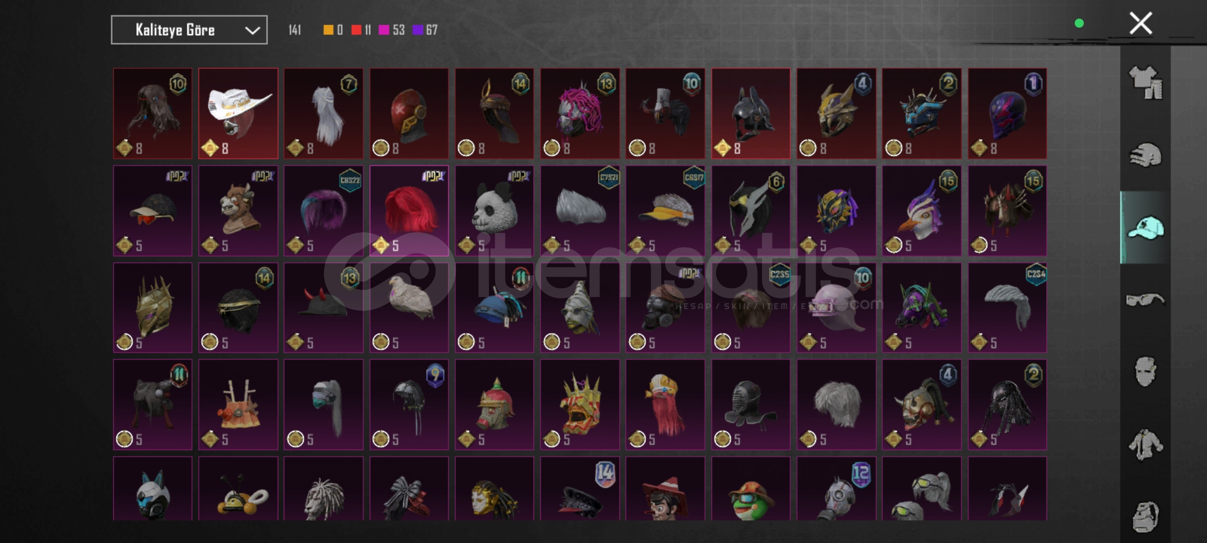The image size is (1207, 543).
Task: Open the outfit sets category icon
Action: [x=1146, y=82]
